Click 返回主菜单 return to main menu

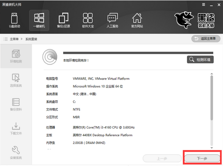[206, 39]
